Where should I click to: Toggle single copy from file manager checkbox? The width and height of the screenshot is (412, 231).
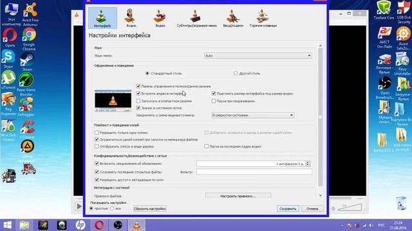[97, 140]
